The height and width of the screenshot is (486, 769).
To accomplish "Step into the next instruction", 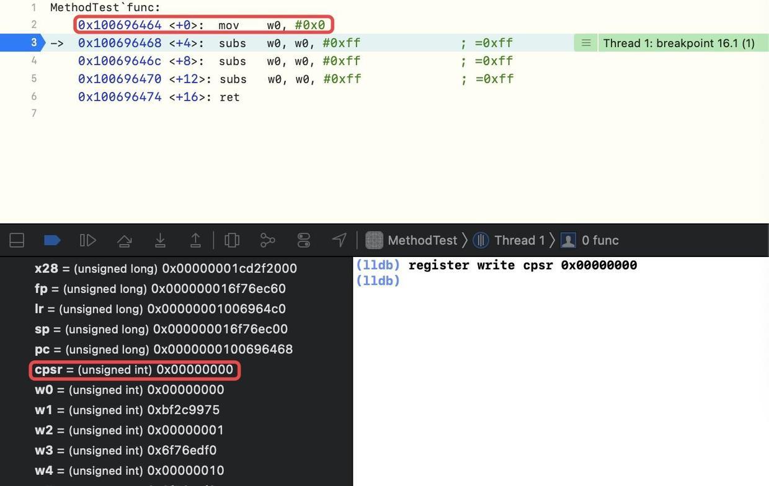I will pos(160,240).
